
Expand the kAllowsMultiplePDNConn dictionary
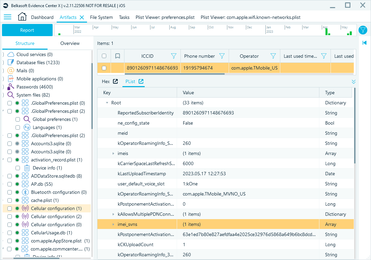click(113, 214)
